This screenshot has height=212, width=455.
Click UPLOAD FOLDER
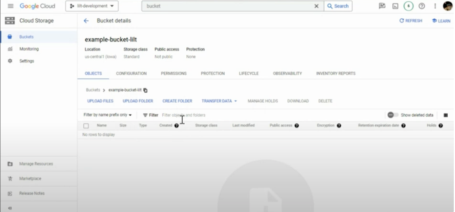138,101
